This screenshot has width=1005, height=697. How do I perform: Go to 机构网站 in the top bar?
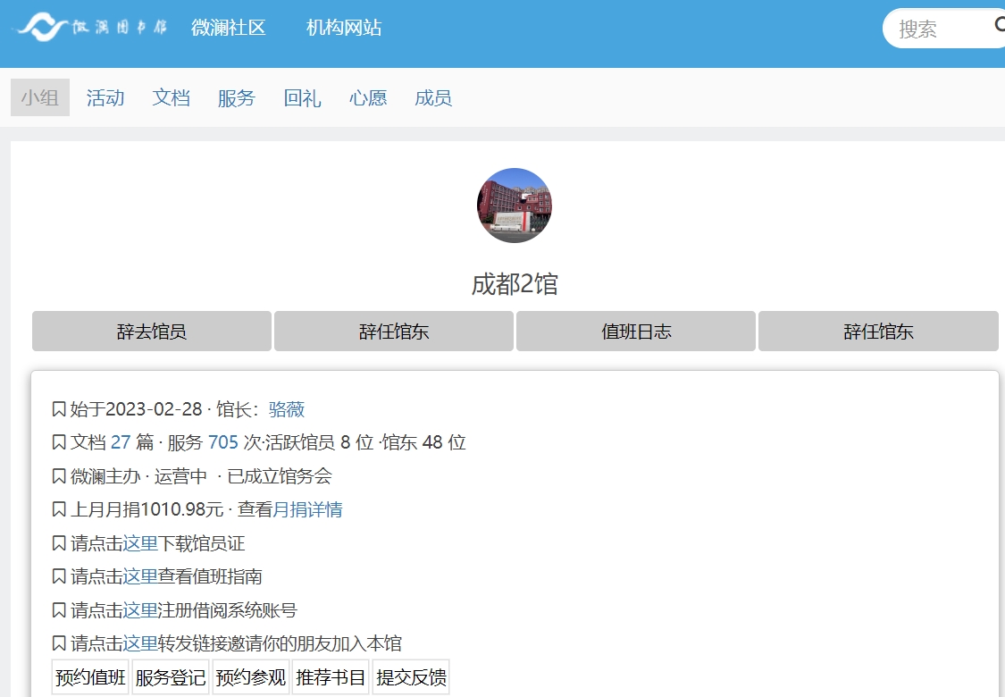coord(344,28)
